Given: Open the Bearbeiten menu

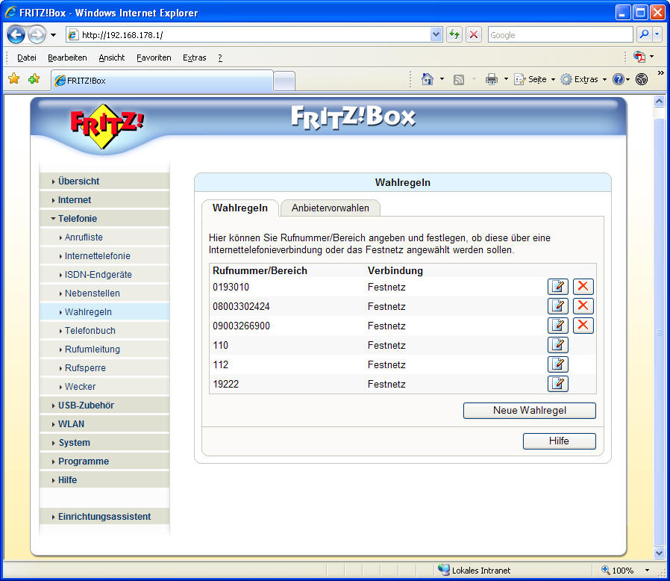Looking at the screenshot, I should pyautogui.click(x=67, y=58).
